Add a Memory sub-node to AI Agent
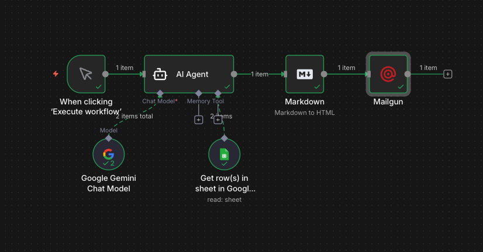Image resolution: width=483 pixels, height=252 pixels. (x=198, y=120)
